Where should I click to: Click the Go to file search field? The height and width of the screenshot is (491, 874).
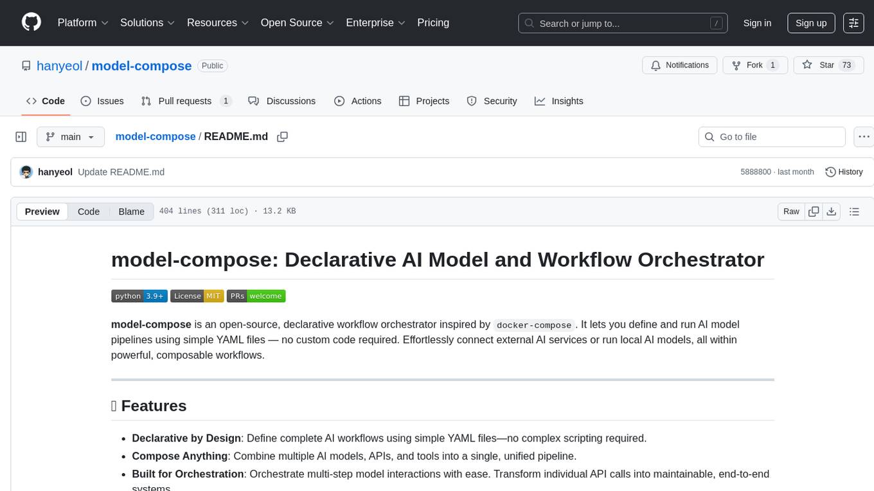[772, 137]
